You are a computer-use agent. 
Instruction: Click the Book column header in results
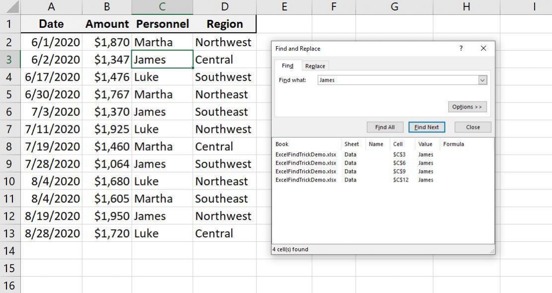pos(281,144)
